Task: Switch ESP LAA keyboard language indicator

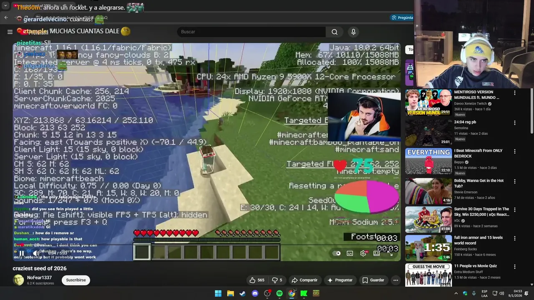Action: pos(484,293)
